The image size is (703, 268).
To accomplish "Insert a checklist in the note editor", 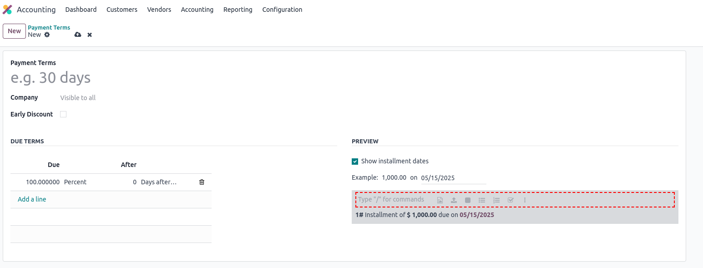I will (511, 200).
